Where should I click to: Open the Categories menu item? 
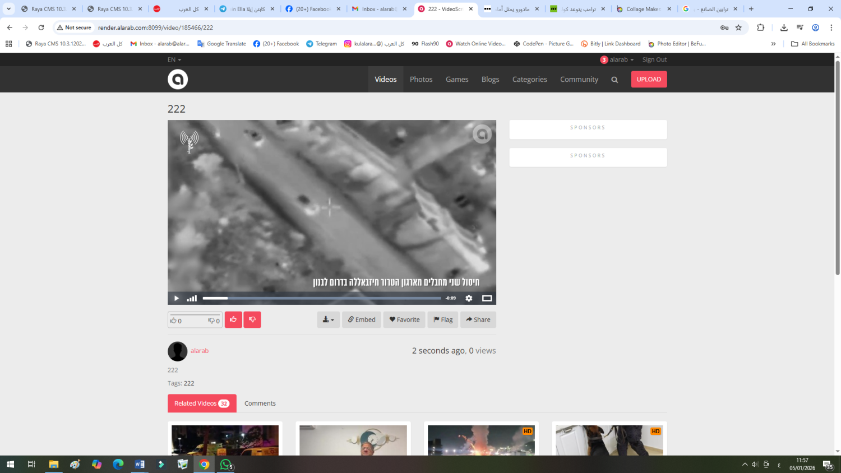tap(529, 80)
